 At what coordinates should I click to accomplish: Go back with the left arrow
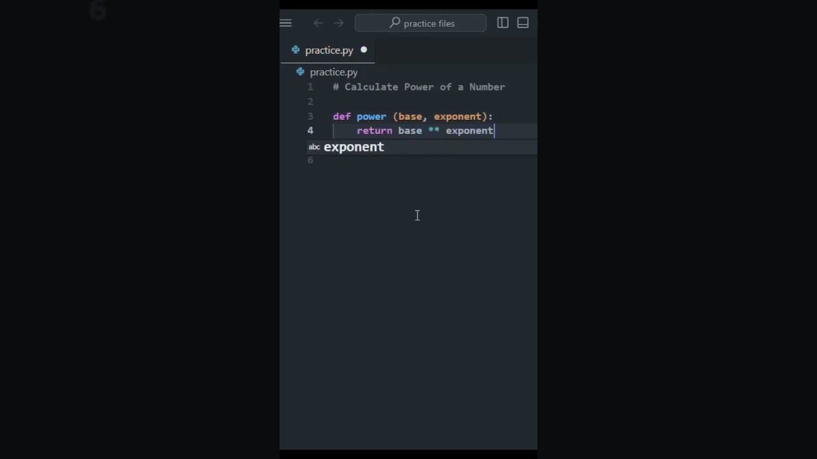pos(318,23)
